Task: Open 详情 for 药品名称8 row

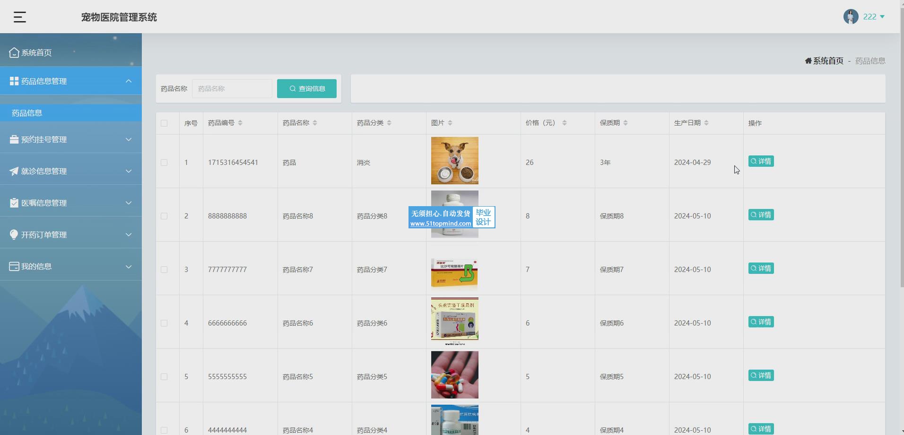Action: coord(761,215)
